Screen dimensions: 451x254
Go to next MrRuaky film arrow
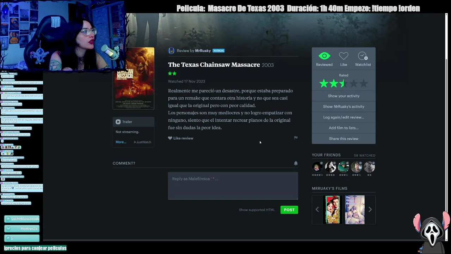click(x=370, y=210)
